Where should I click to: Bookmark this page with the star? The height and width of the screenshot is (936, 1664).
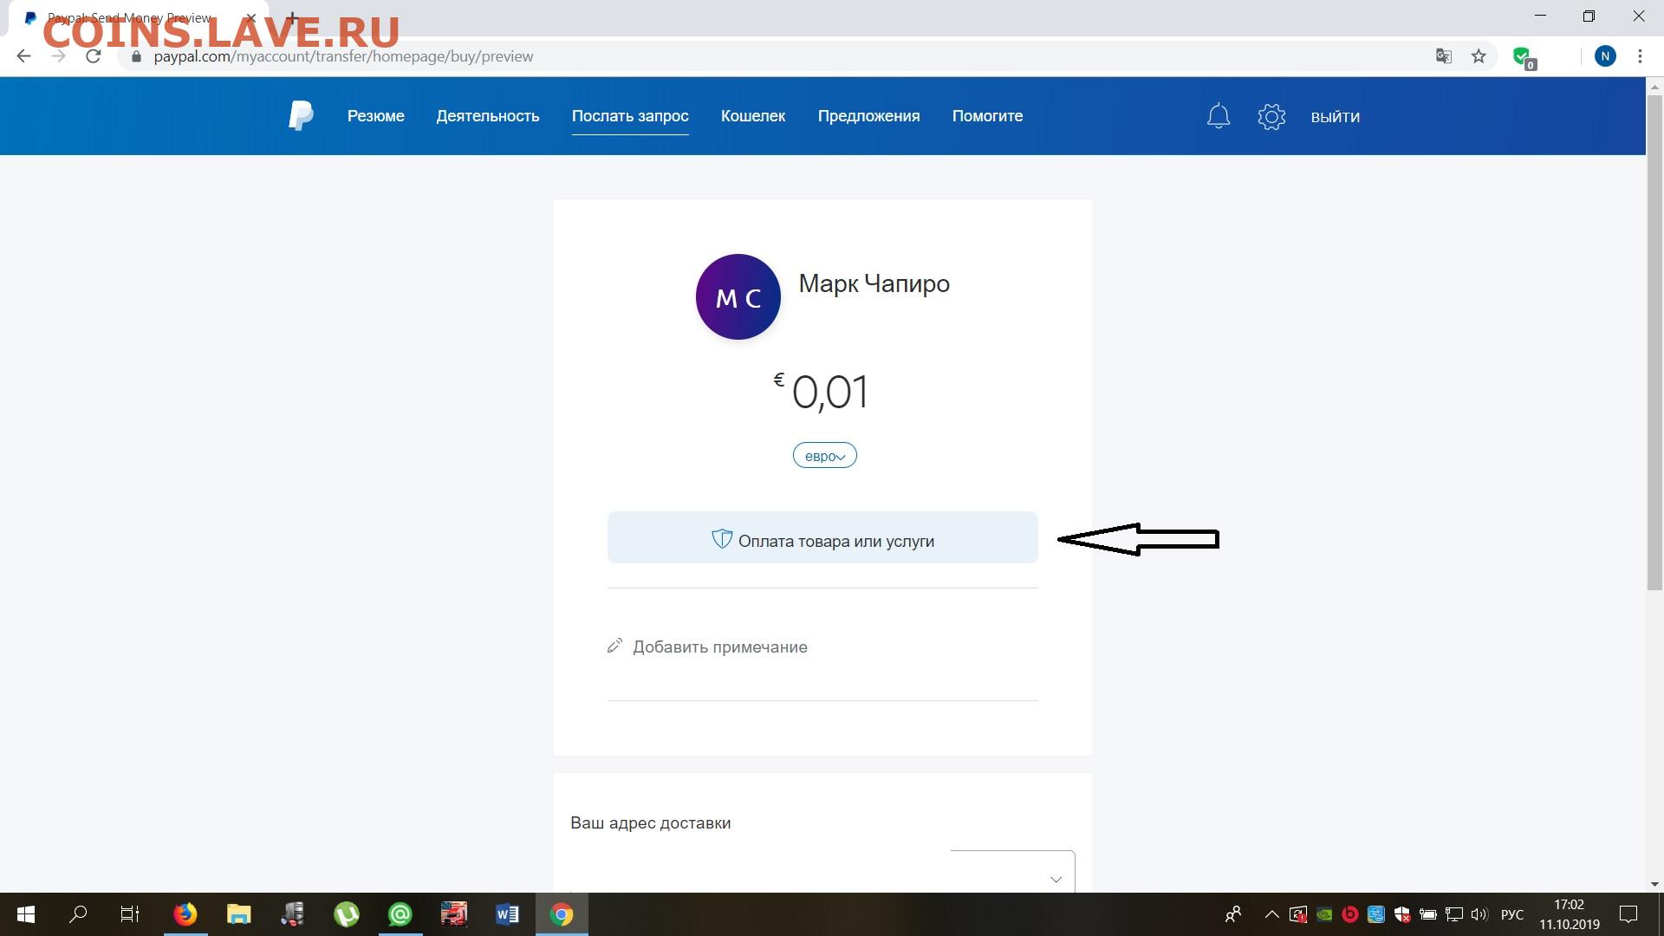pos(1479,56)
